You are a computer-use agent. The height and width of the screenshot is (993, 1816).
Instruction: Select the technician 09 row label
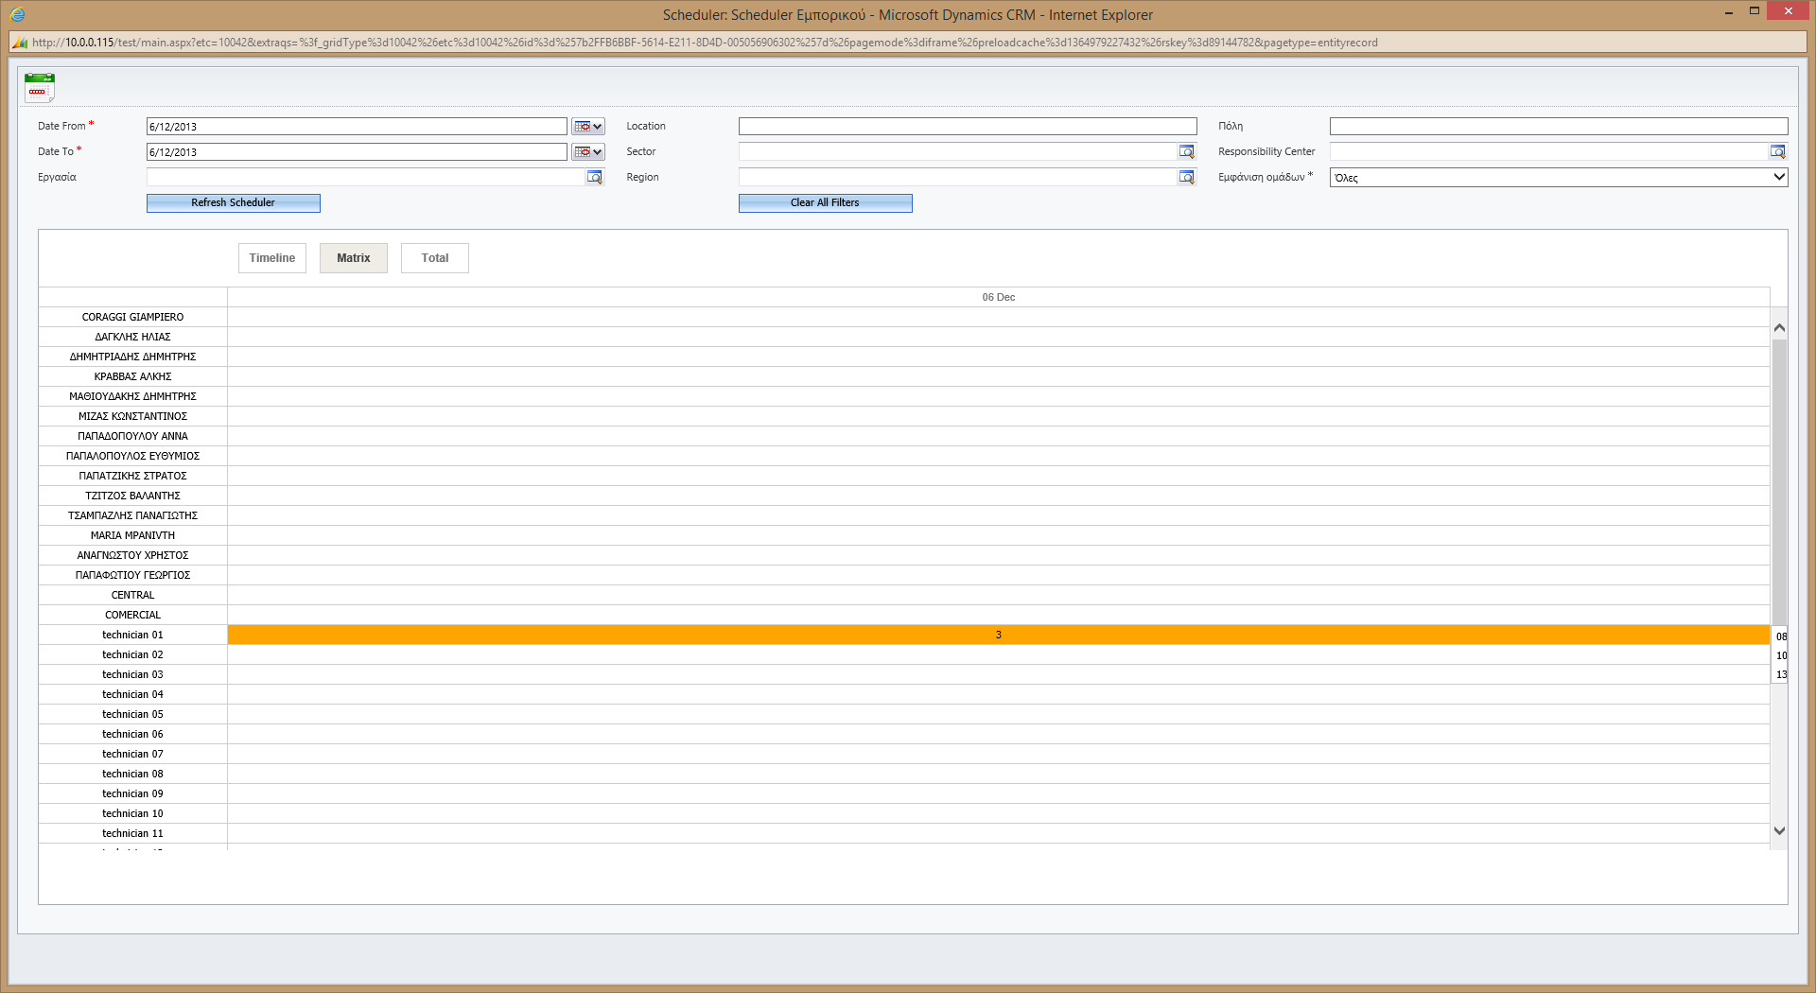point(133,794)
